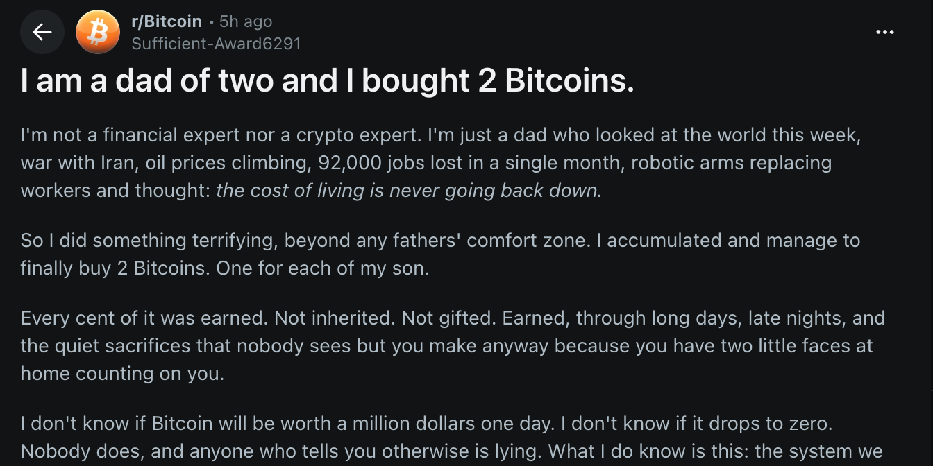Visit the Sufficient-Award6291 user profile

(216, 44)
